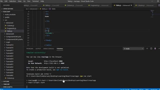Switch to Fragments.js Advanced tab
The width and height of the screenshot is (160, 90).
(x=98, y=5)
